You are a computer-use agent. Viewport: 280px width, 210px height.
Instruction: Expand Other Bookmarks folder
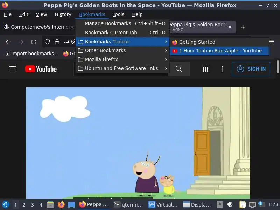coord(122,50)
